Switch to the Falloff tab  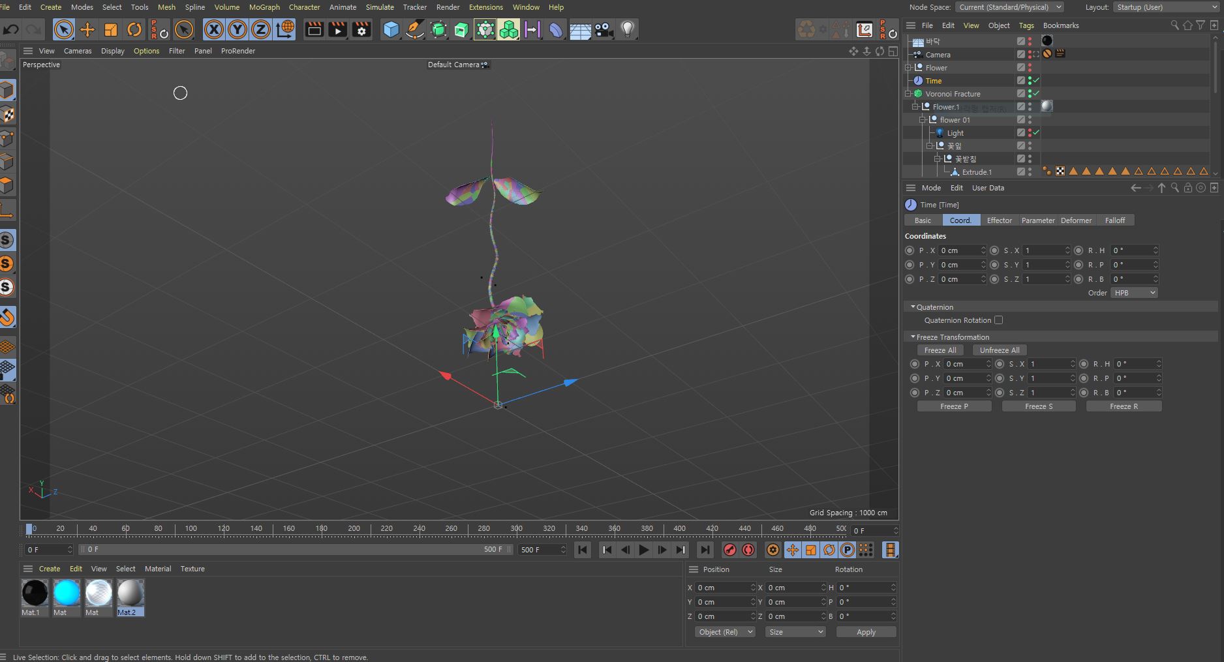[1114, 220]
